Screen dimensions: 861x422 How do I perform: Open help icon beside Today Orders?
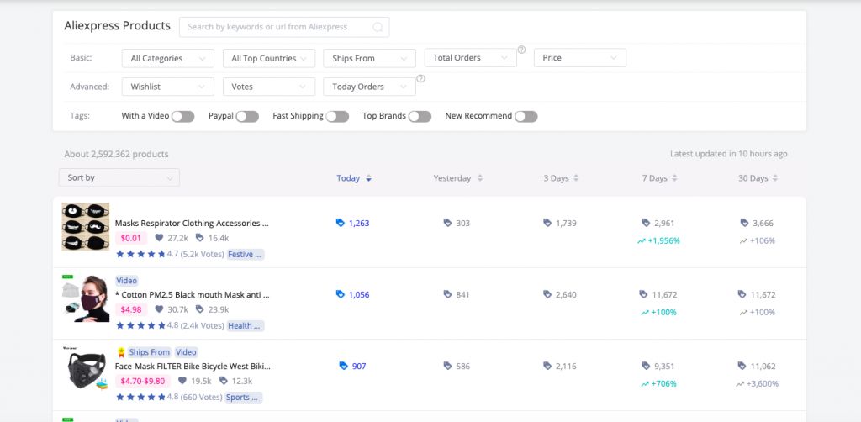coord(420,78)
